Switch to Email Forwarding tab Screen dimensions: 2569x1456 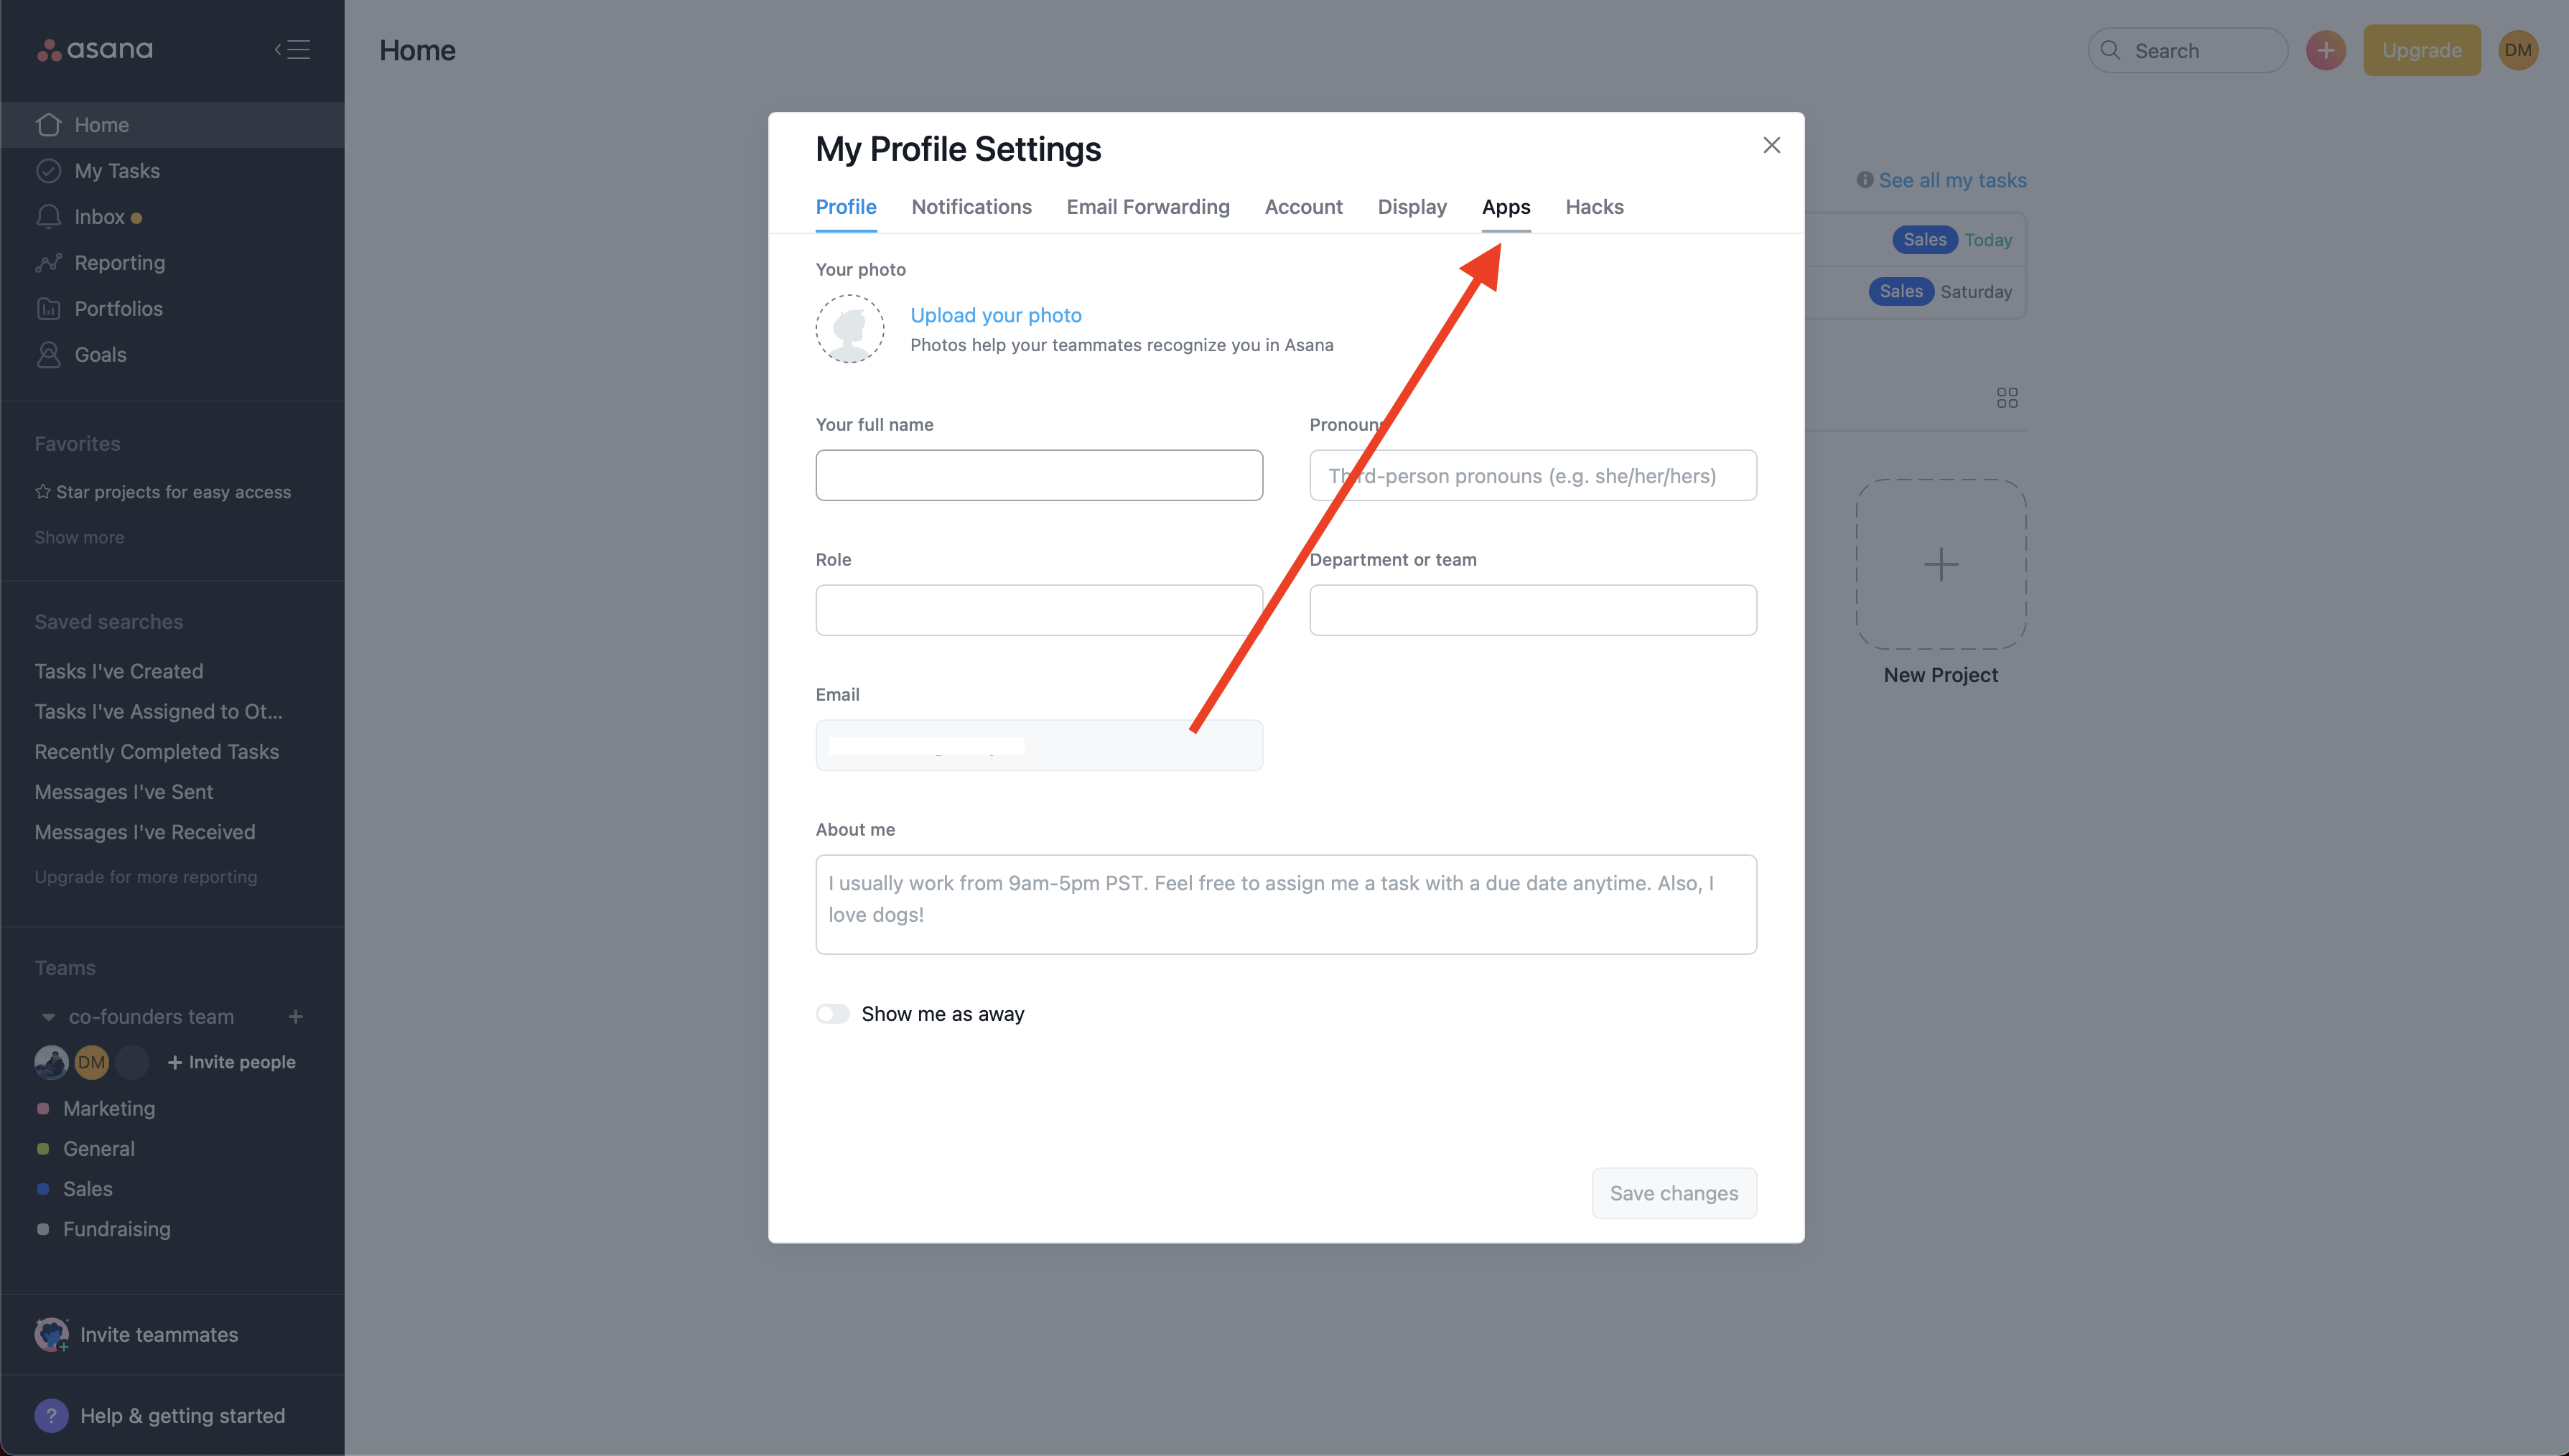pos(1148,207)
